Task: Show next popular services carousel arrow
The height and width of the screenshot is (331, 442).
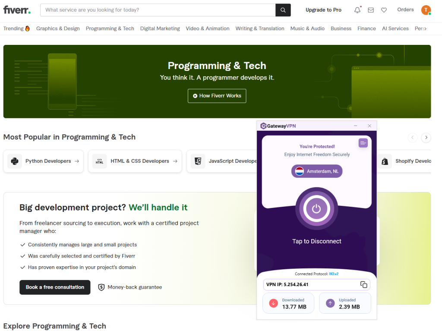Action: click(x=426, y=137)
